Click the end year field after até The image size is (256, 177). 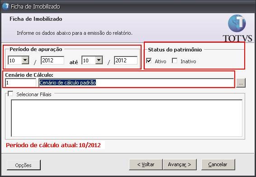click(x=126, y=61)
